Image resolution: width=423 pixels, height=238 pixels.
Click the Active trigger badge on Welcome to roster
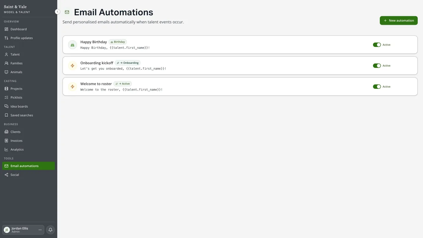(x=123, y=84)
